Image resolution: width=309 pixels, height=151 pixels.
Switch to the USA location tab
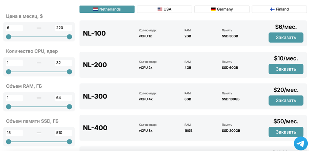pos(164,9)
